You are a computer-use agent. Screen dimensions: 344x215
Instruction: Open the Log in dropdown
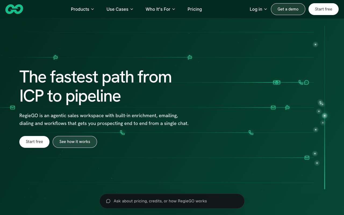[258, 9]
